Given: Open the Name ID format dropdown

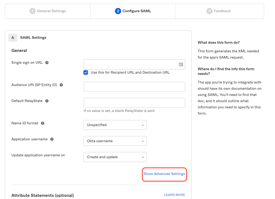Looking at the screenshot, I should (x=115, y=125).
